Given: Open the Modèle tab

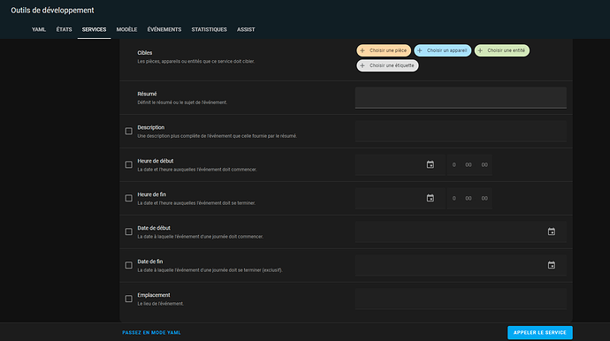Looking at the screenshot, I should 126,29.
